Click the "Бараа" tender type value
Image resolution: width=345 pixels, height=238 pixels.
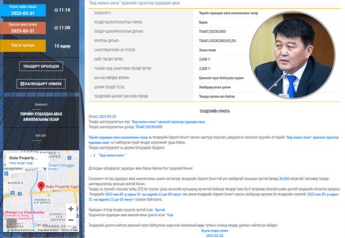point(203,22)
